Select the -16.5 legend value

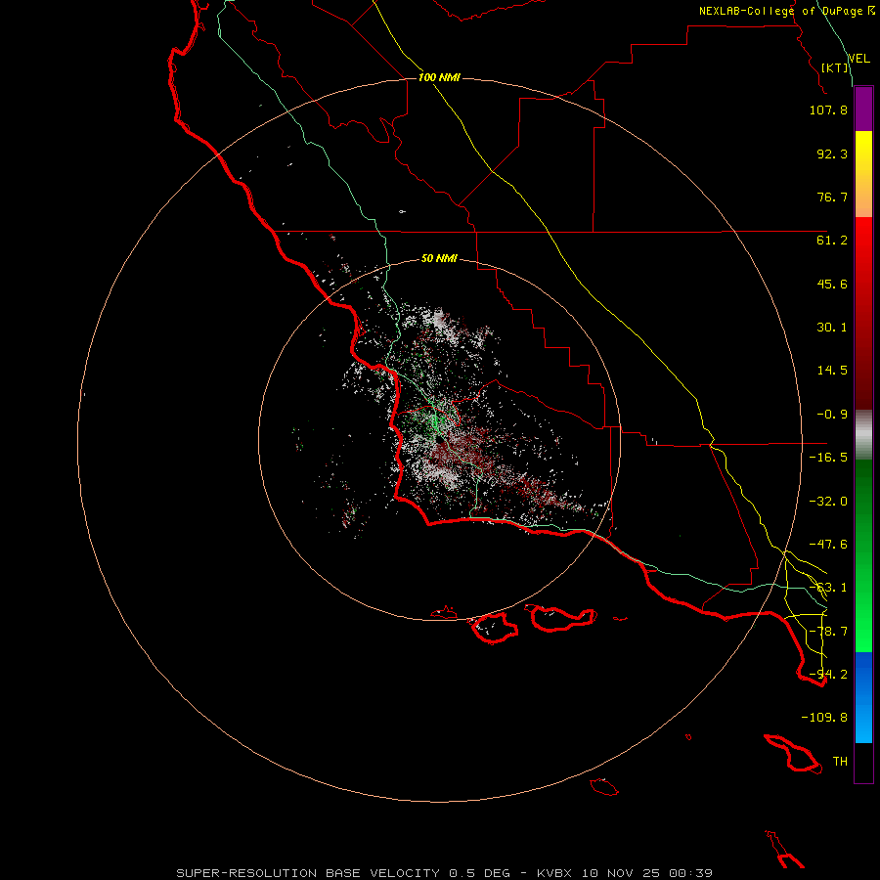828,458
